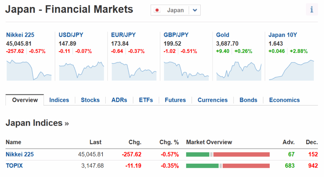Click the EUR/JPY sparkline chart
The image size is (324, 177).
[x=134, y=70]
